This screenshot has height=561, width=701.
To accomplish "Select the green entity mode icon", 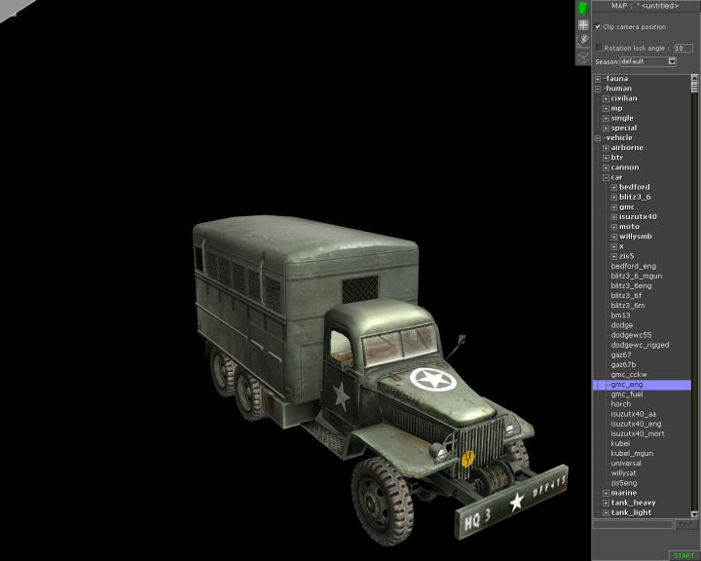I will click(582, 8).
